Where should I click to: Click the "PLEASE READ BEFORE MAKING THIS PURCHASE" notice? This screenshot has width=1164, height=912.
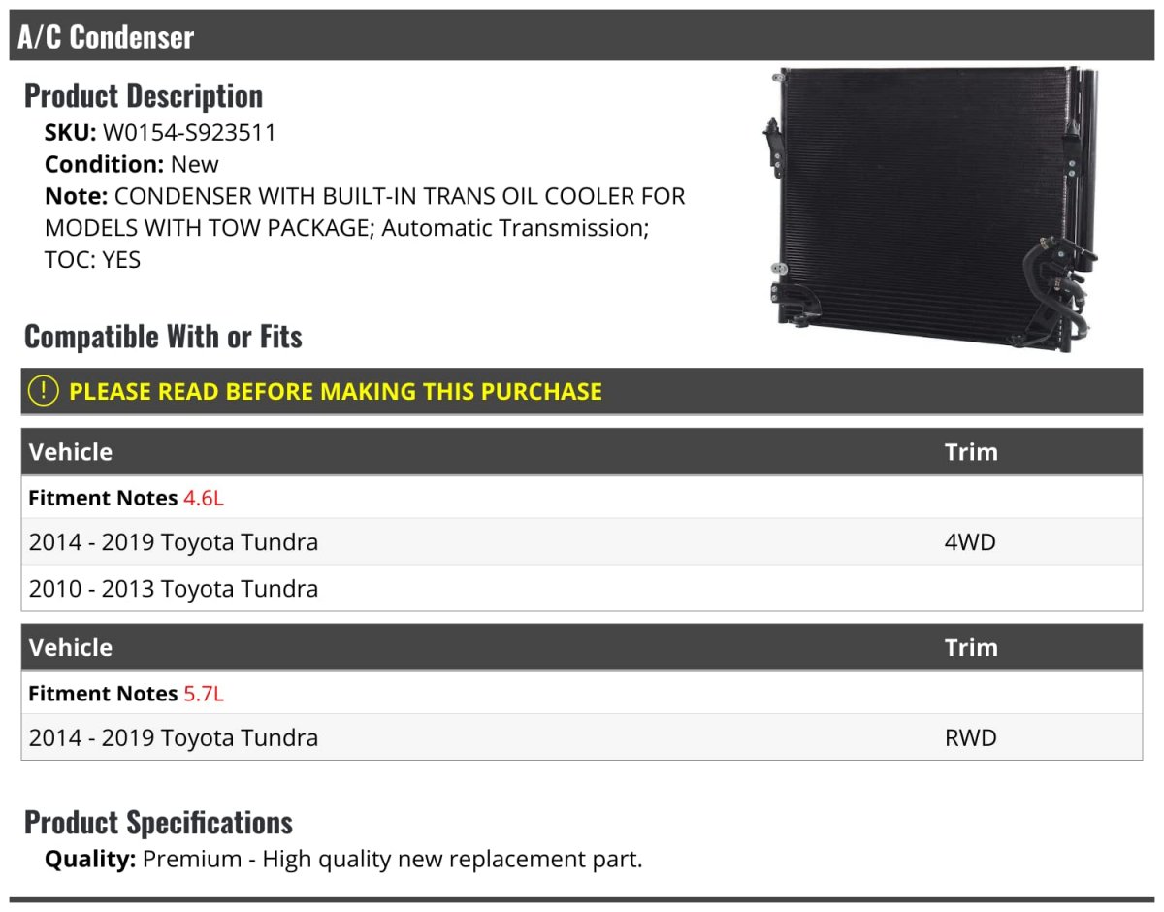pos(336,392)
